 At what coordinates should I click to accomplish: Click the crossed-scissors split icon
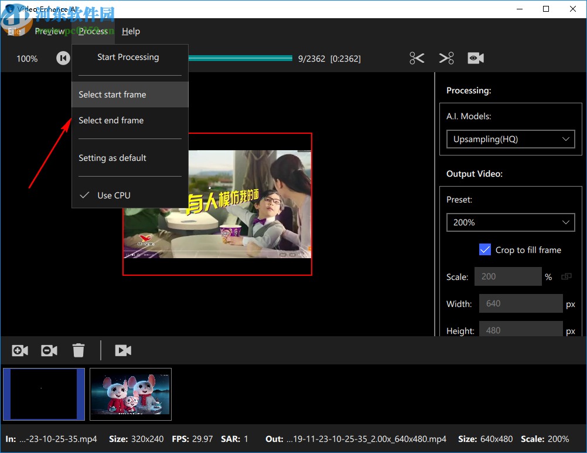pyautogui.click(x=446, y=58)
